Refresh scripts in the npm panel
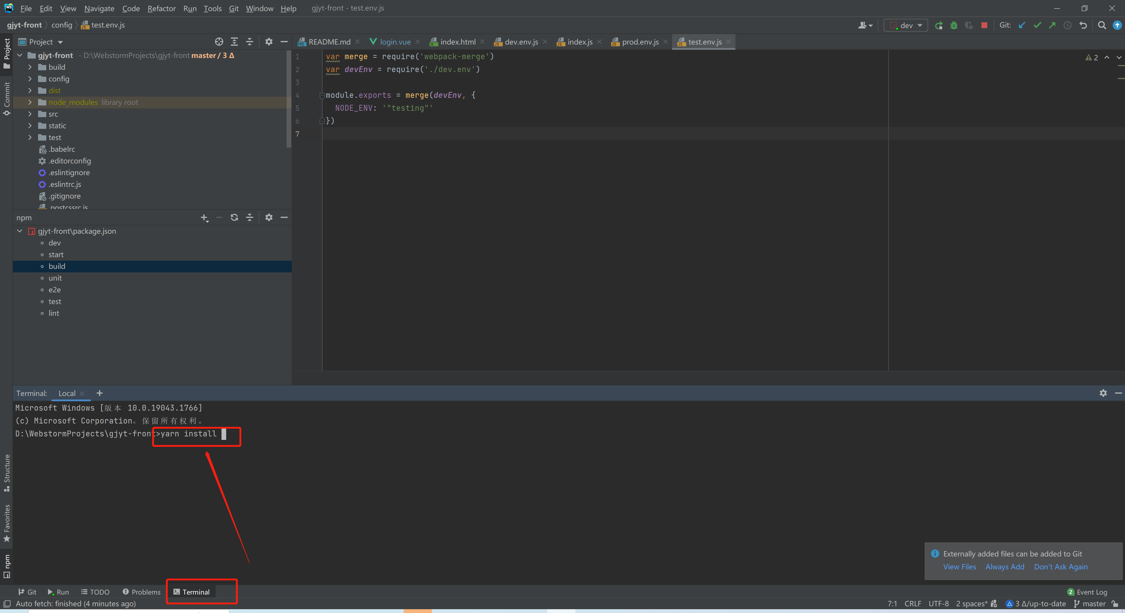This screenshot has width=1125, height=613. (x=234, y=217)
